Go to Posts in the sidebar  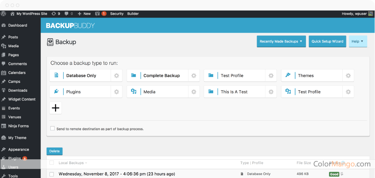click(13, 37)
